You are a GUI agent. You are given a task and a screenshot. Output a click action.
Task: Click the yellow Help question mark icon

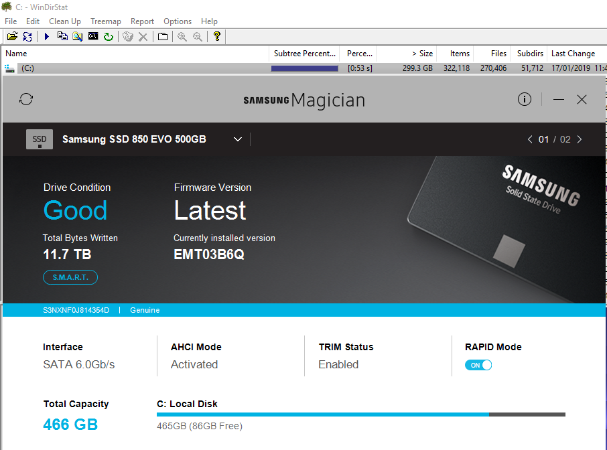point(217,36)
